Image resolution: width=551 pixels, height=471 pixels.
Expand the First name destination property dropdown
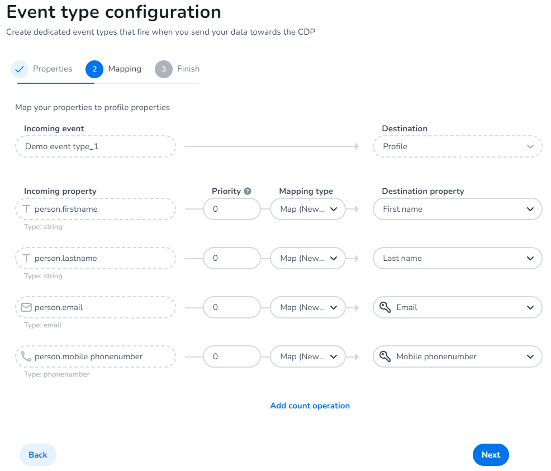coord(457,209)
